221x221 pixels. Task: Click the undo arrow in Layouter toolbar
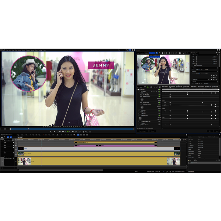point(172,53)
